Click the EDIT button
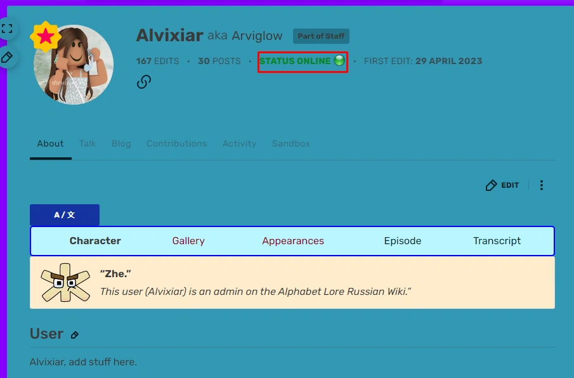 point(502,185)
